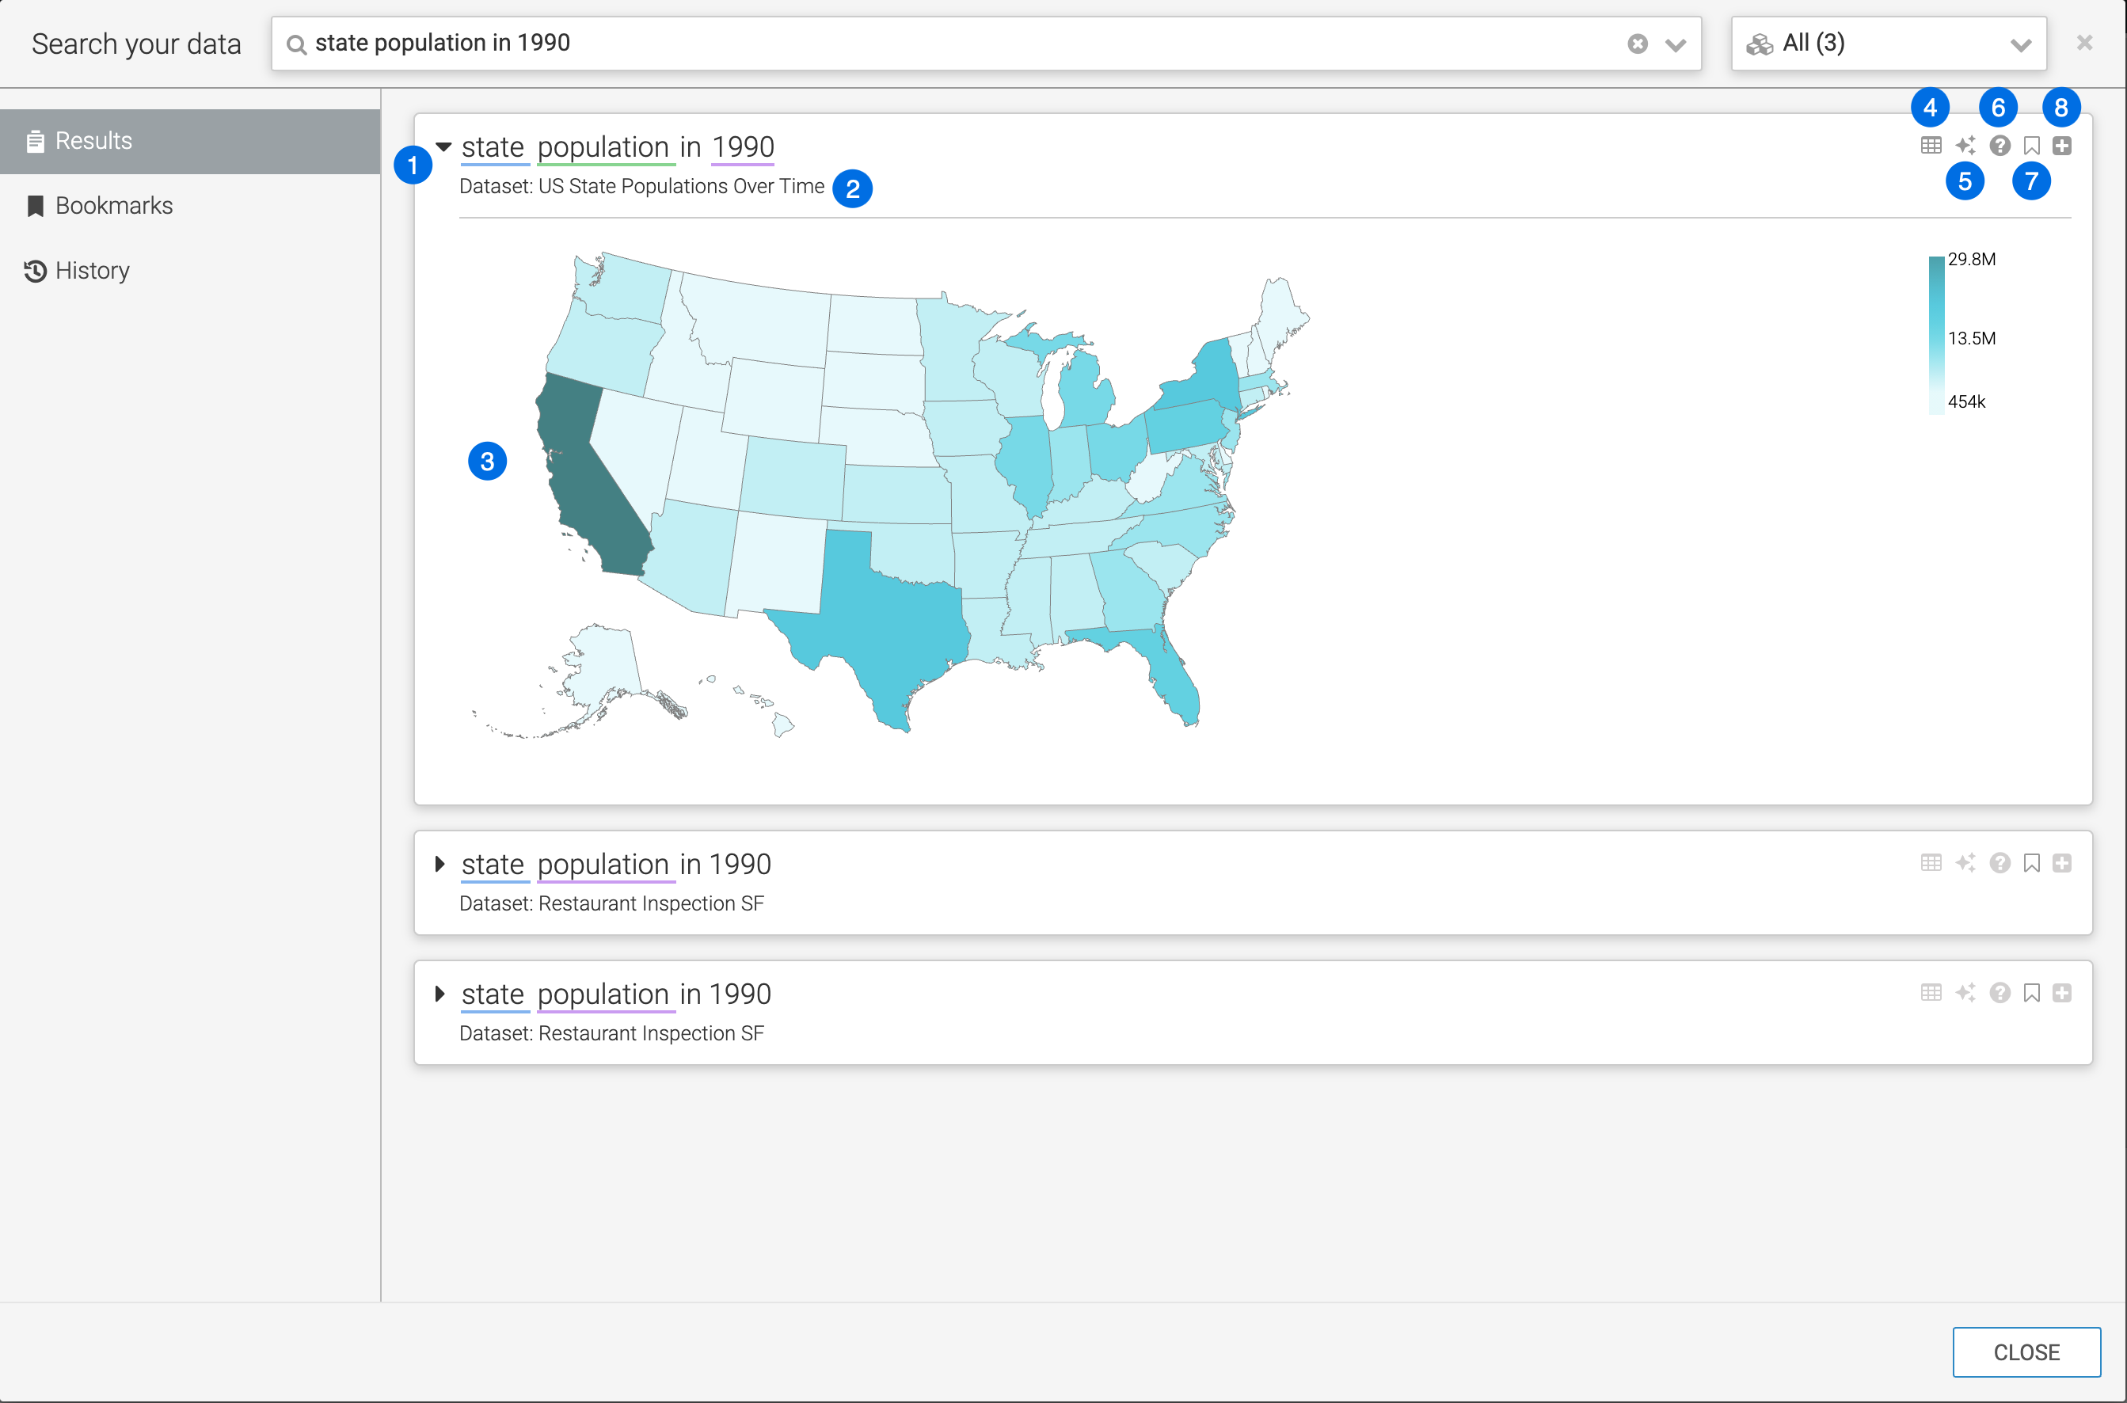Switch to Bookmarks in sidebar
Screen dimensions: 2127x1403
pos(114,206)
